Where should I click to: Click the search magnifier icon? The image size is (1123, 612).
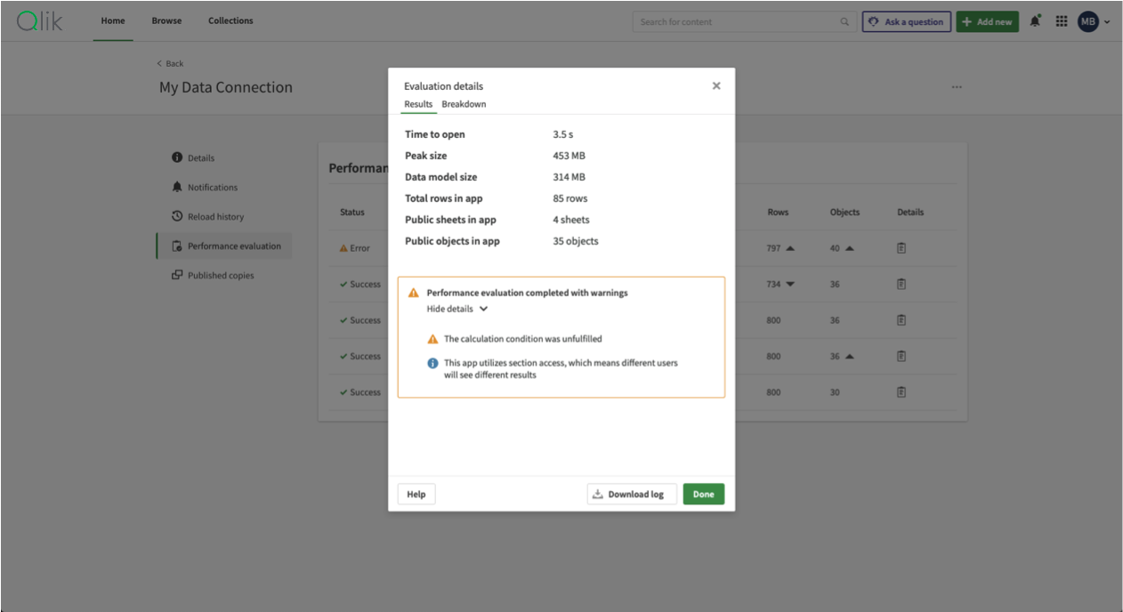pos(844,22)
